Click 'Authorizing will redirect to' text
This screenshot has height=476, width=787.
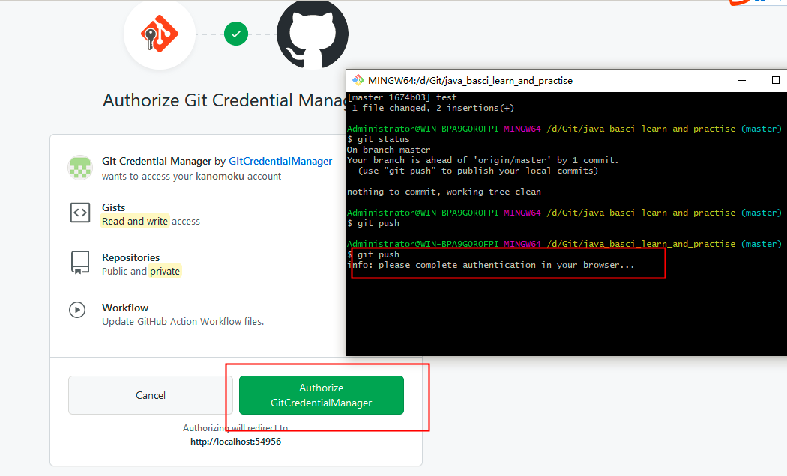point(235,428)
